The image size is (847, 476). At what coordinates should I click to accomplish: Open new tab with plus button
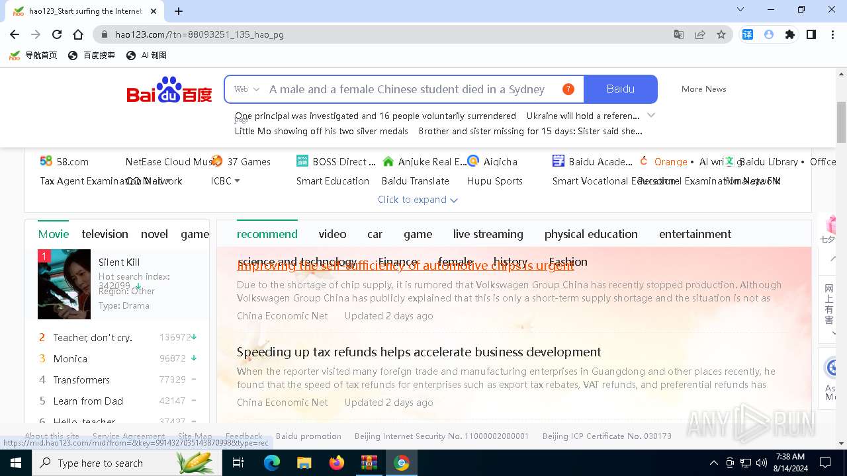pyautogui.click(x=179, y=11)
